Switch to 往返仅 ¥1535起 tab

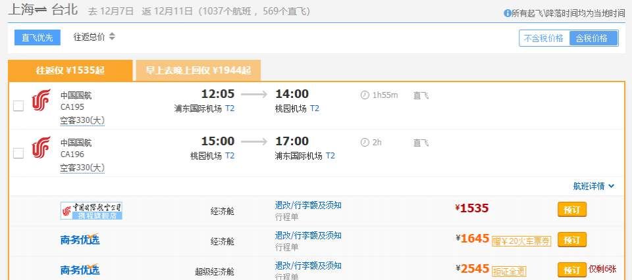pyautogui.click(x=70, y=70)
